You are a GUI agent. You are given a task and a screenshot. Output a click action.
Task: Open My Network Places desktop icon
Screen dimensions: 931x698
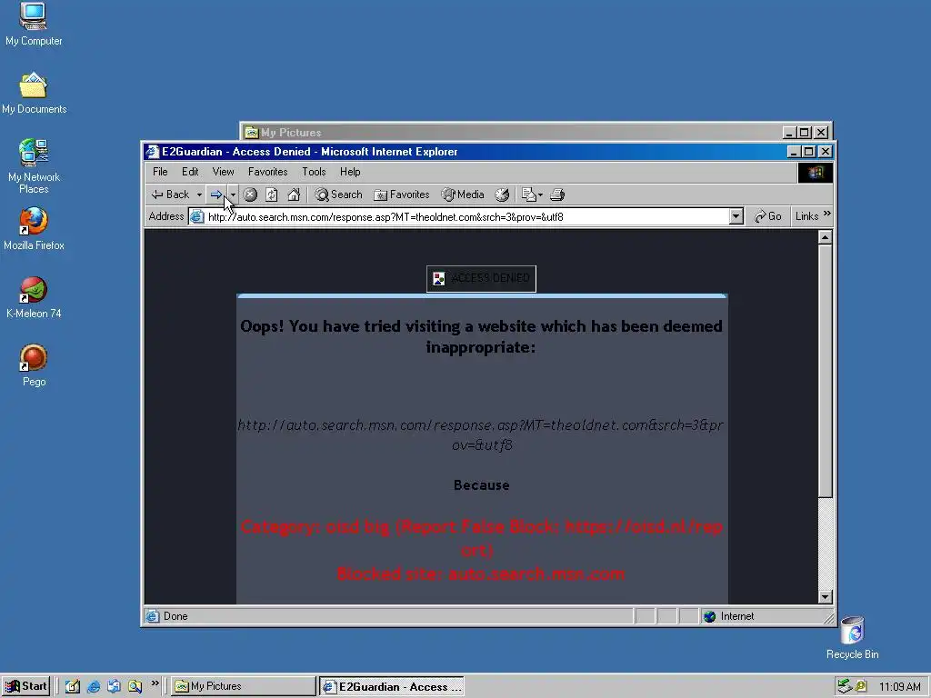pos(34,166)
